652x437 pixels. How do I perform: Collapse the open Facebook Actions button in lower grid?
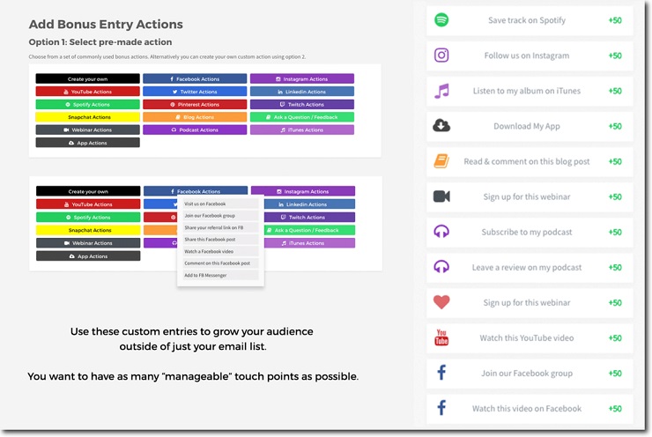196,191
